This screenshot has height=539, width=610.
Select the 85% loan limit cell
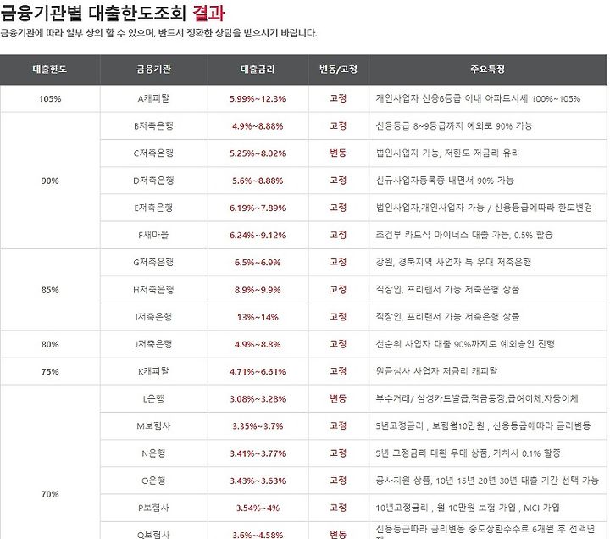tap(50, 290)
